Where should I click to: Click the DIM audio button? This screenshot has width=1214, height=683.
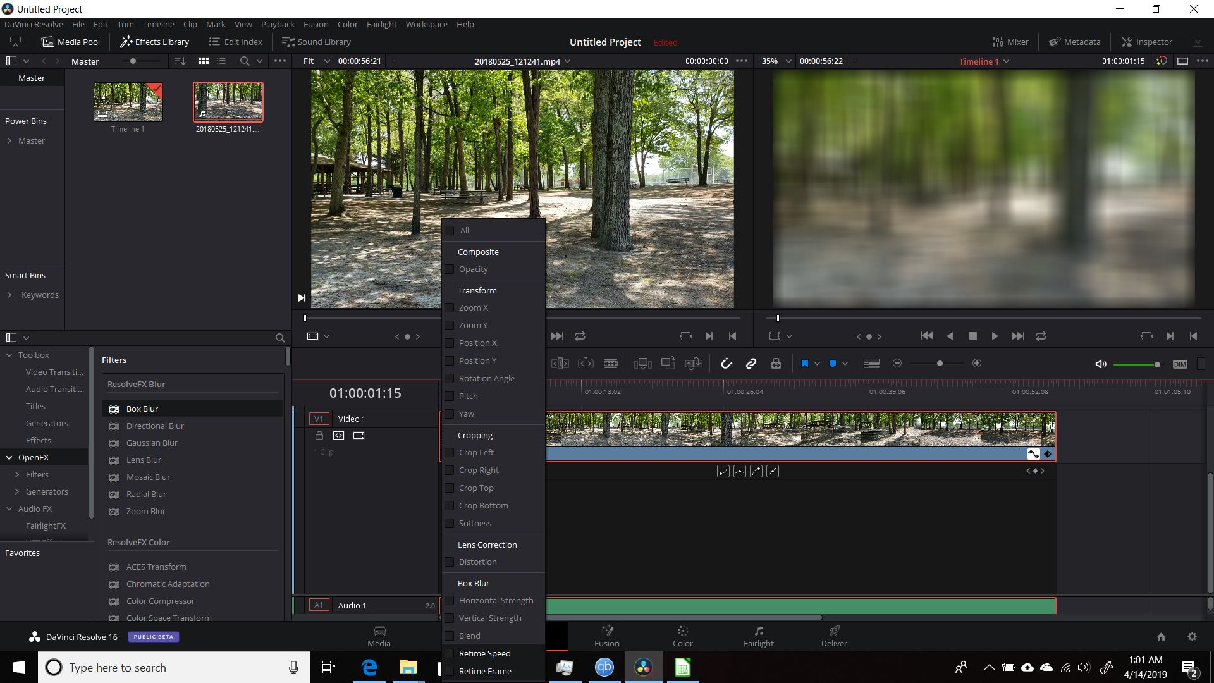pos(1180,364)
